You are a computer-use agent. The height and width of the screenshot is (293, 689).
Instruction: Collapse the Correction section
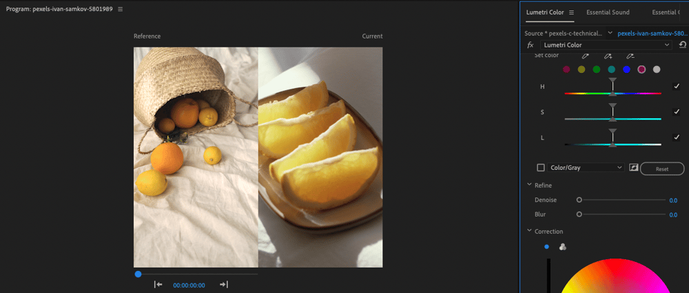coord(529,231)
